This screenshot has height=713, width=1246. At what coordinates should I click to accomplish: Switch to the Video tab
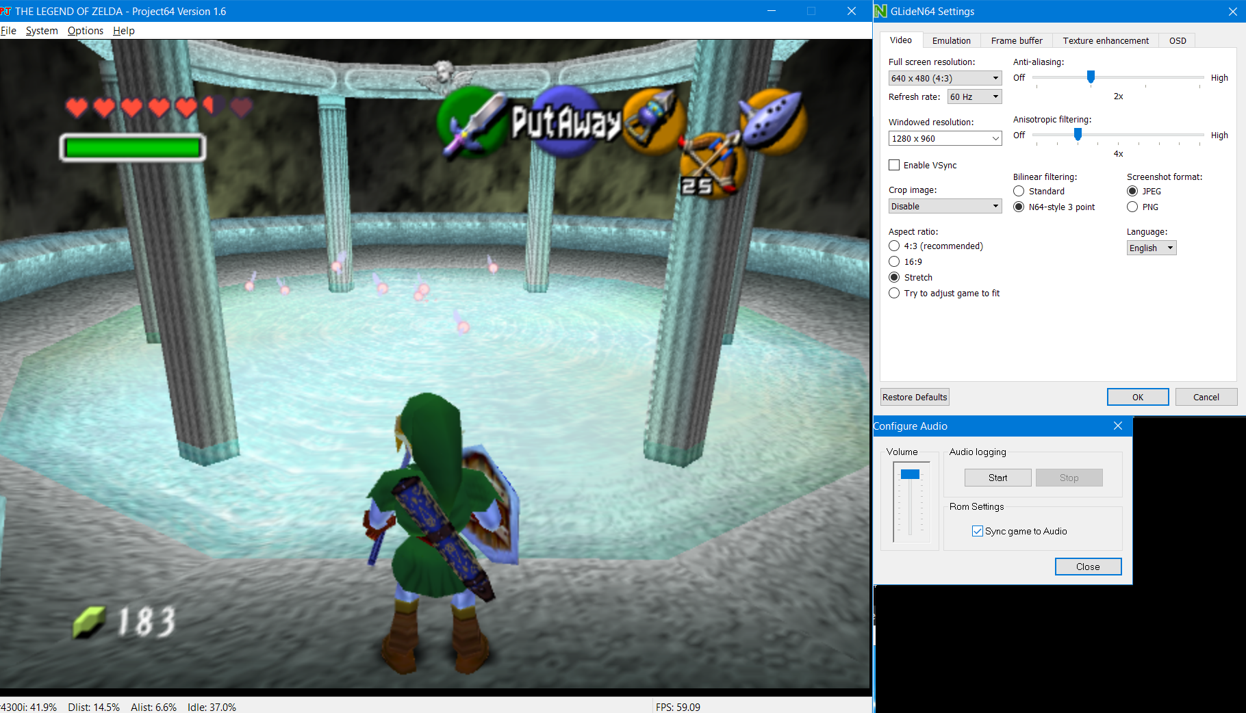(x=900, y=40)
